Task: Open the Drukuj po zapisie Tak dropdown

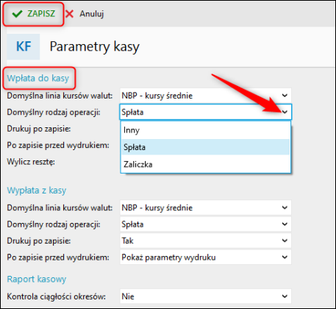Action: coord(206,241)
